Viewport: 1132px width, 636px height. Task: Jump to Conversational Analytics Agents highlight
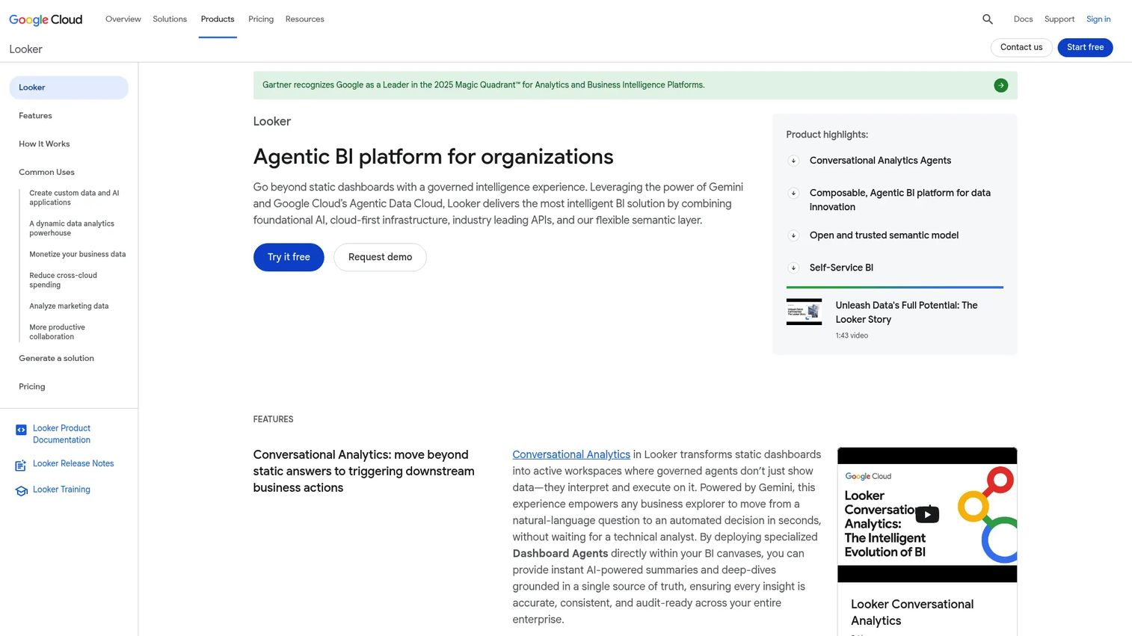click(x=880, y=161)
